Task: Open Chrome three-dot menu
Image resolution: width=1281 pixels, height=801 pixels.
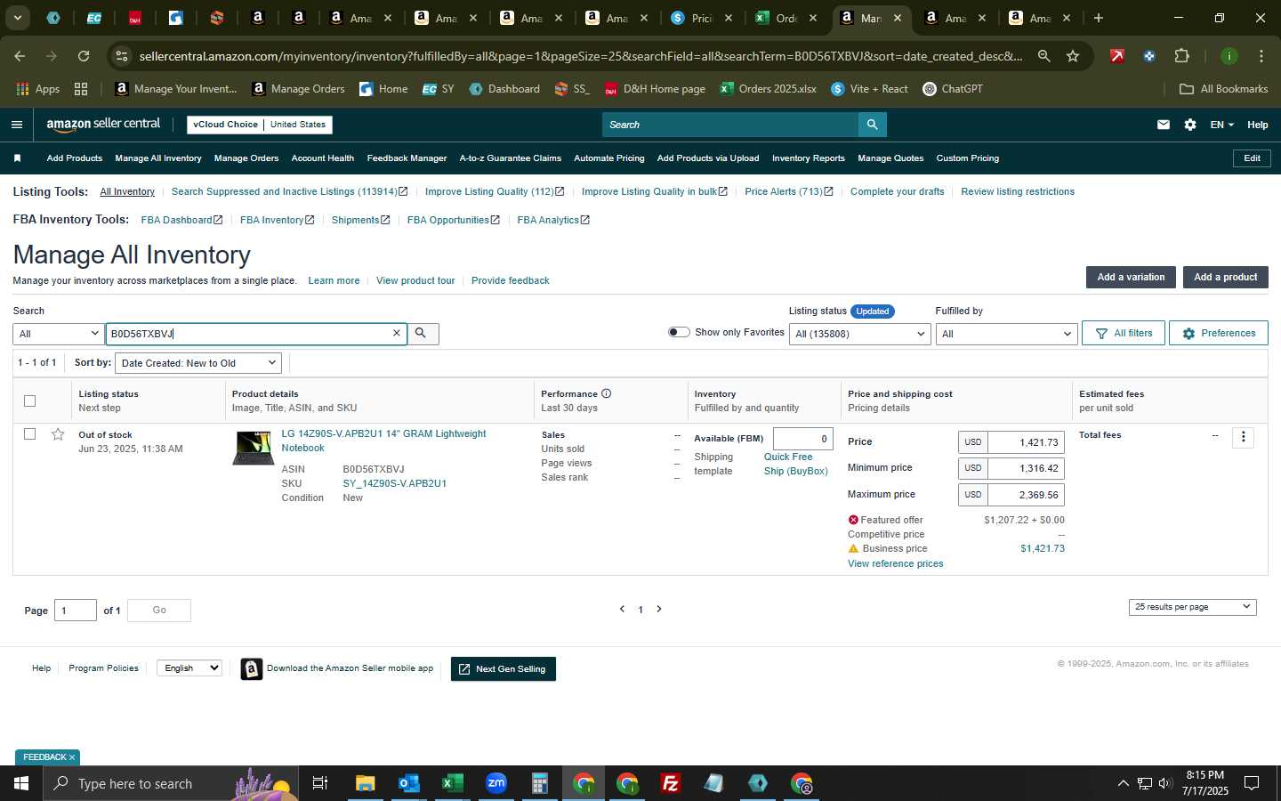Action: 1261,56
